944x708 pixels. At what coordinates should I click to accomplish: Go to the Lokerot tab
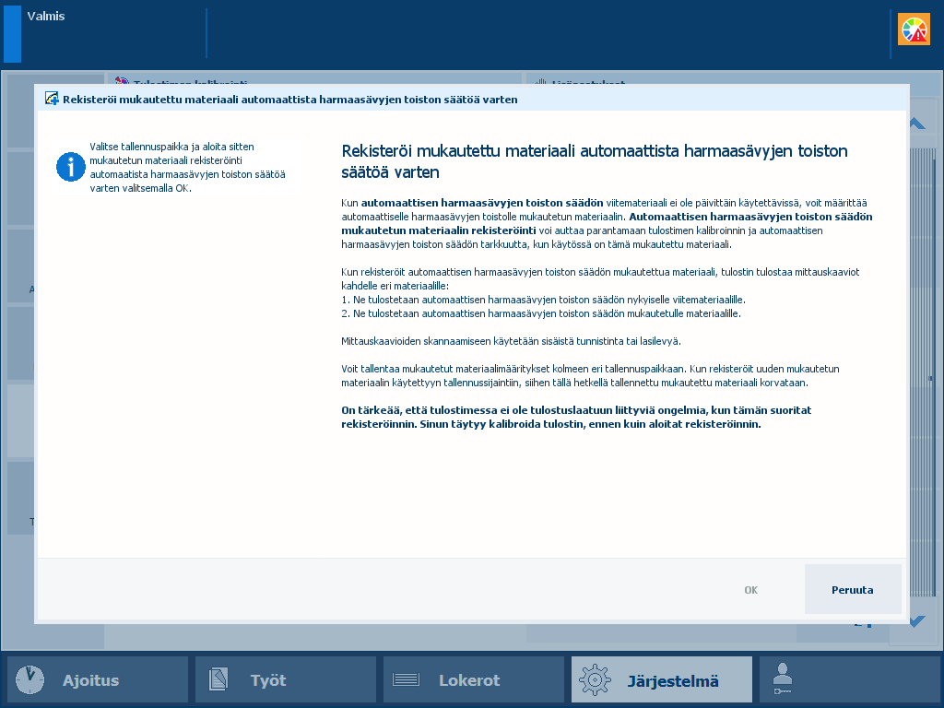point(473,679)
